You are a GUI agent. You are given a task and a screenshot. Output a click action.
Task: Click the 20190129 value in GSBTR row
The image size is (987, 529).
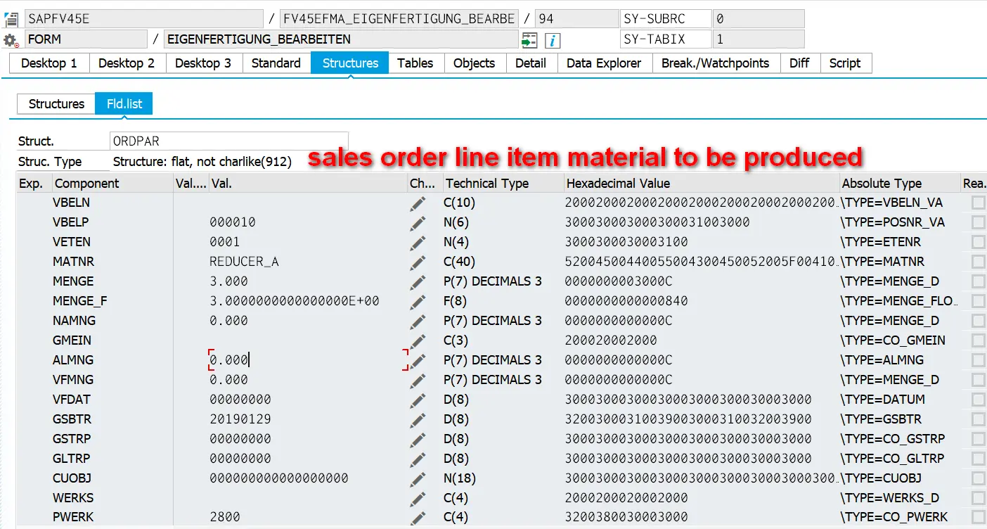[240, 419]
